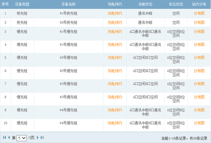The width and height of the screenshot is (211, 143).
Task: Click the next page arrow icon
Action: (x=38, y=138)
